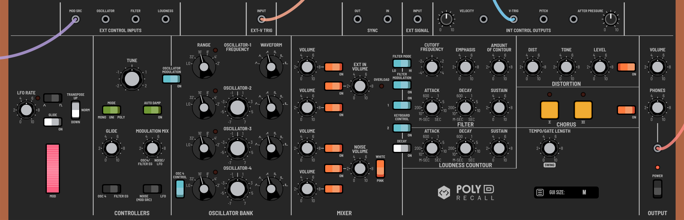Screen dimensions: 684x220
Task: Click the EXT SIGNAL input jack
Action: click(418, 19)
